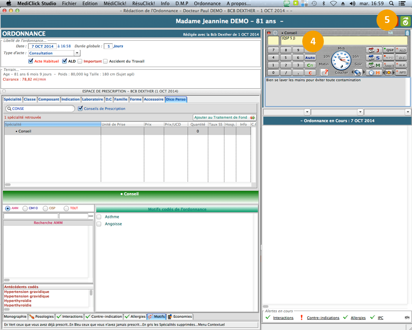Click the CONSE search field
The width and height of the screenshot is (412, 330).
(40, 108)
